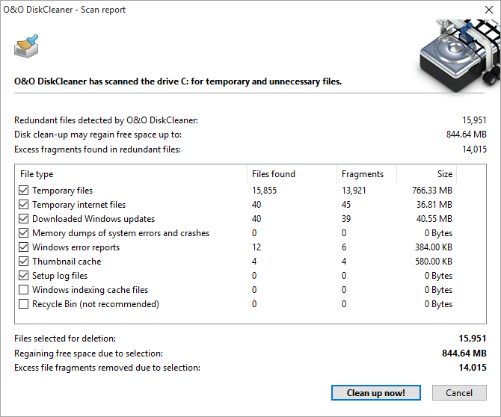Click the 36.81 MB size value

[434, 205]
